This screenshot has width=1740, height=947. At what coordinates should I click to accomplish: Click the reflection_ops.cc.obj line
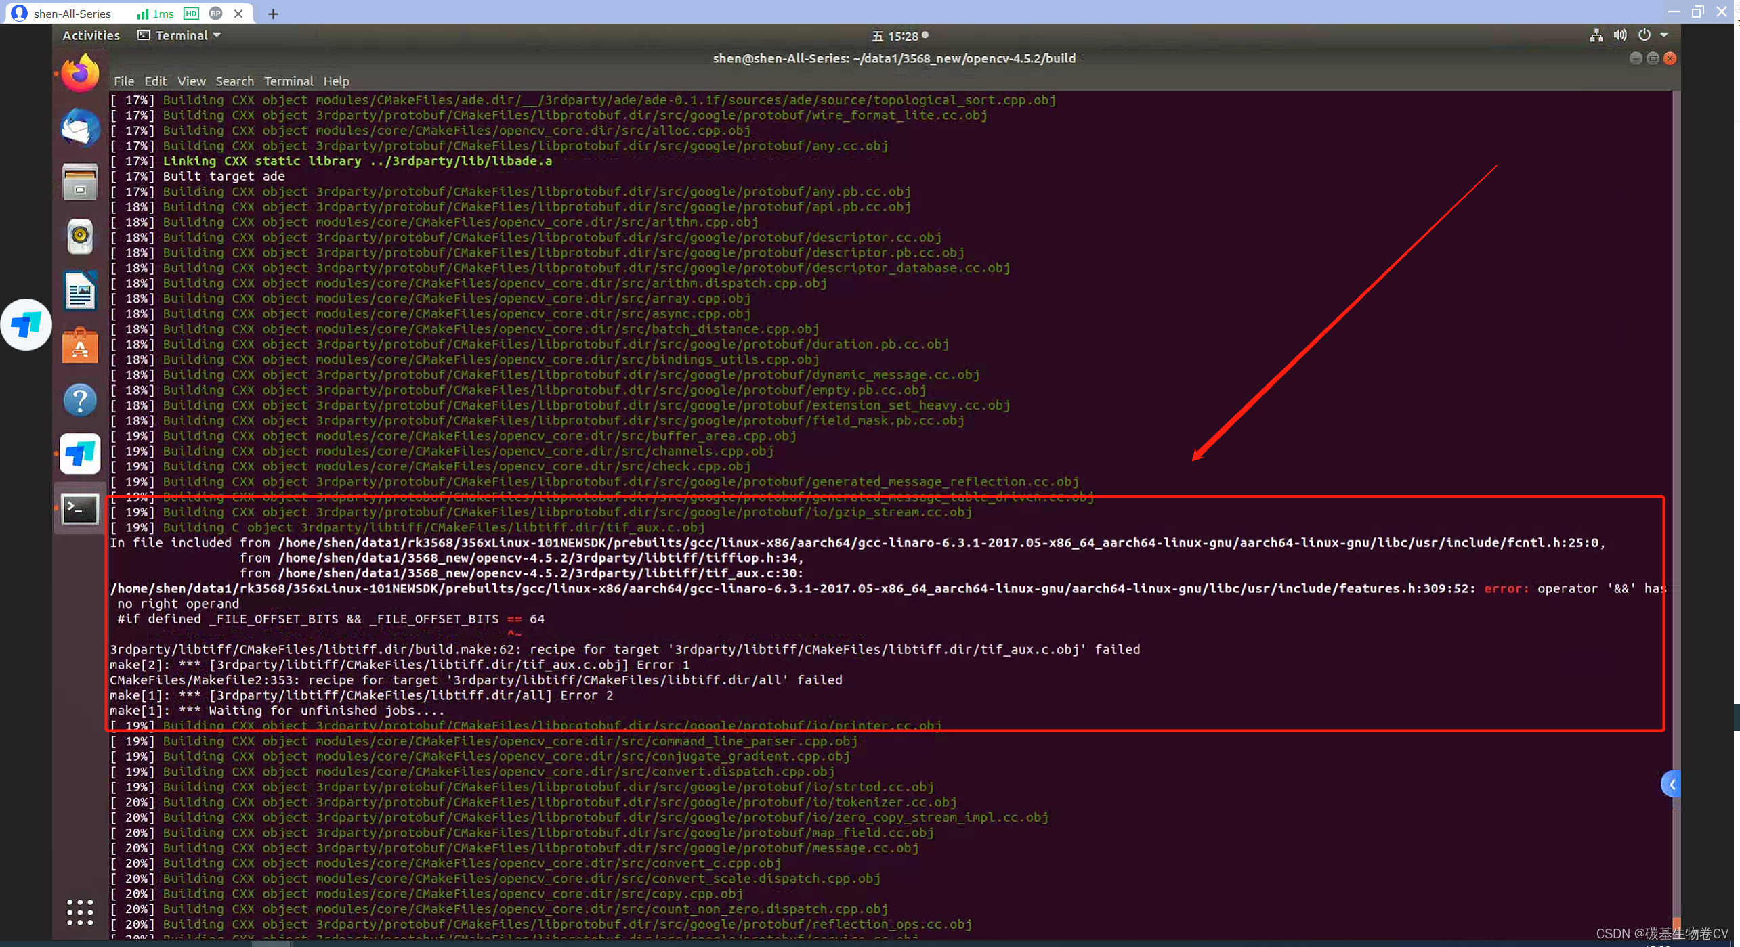click(x=540, y=924)
